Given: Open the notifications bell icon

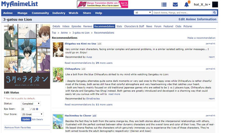Looking at the screenshot, I should (186, 5).
